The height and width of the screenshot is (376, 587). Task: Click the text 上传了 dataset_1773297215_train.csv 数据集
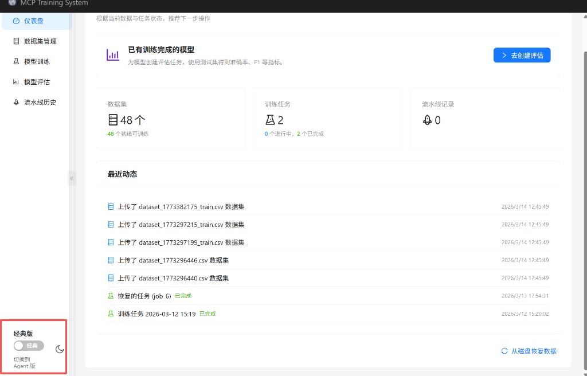(181, 224)
